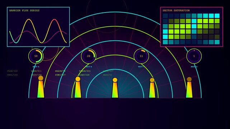Click the LOAD/228 readout

click(x=84, y=75)
